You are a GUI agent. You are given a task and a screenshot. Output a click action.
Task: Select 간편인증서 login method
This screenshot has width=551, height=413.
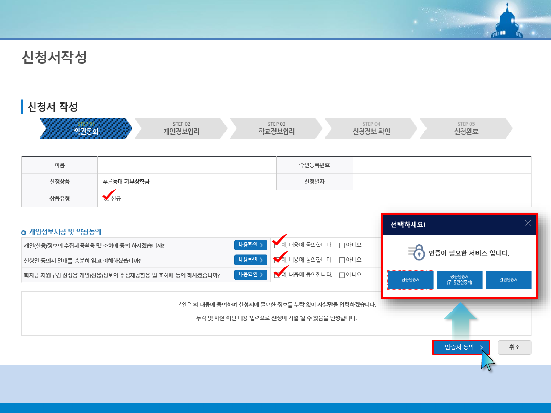coord(508,280)
